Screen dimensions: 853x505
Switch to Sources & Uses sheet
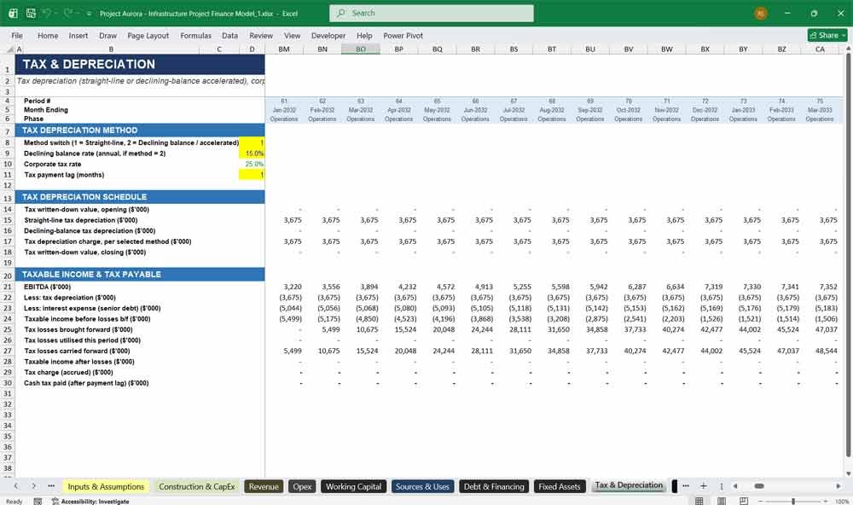423,486
